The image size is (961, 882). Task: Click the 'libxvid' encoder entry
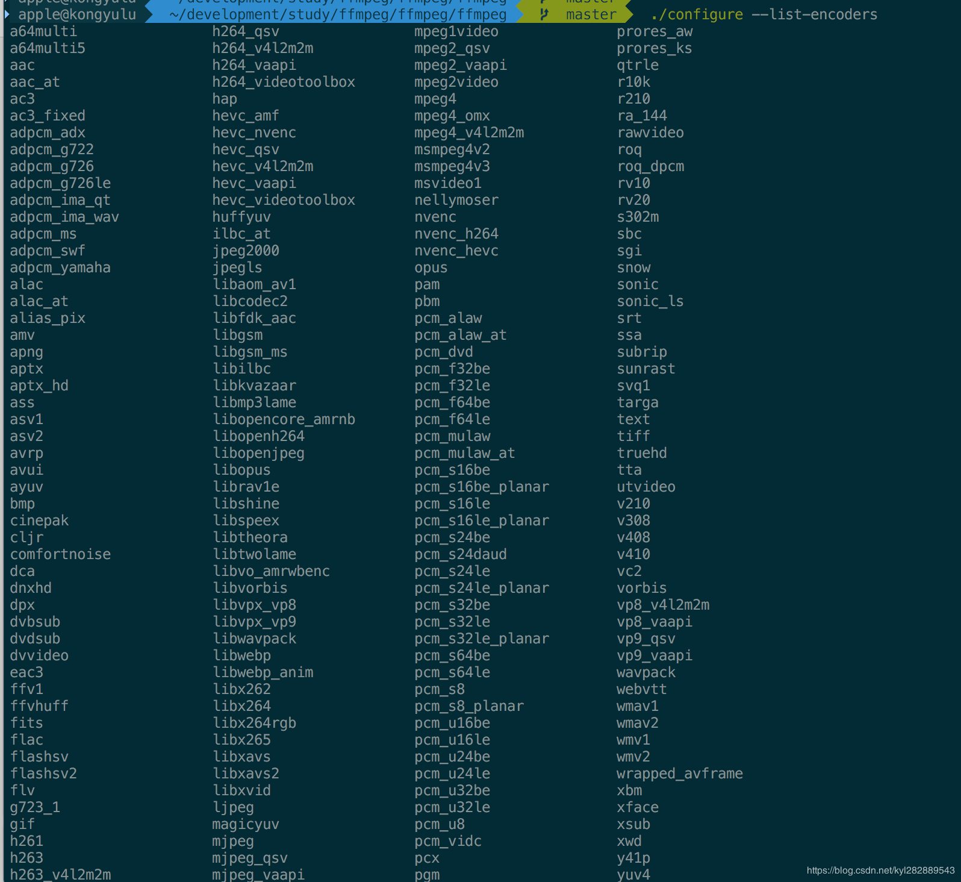click(241, 790)
